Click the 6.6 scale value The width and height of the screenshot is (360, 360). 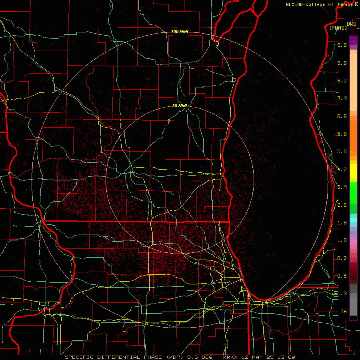click(x=342, y=116)
